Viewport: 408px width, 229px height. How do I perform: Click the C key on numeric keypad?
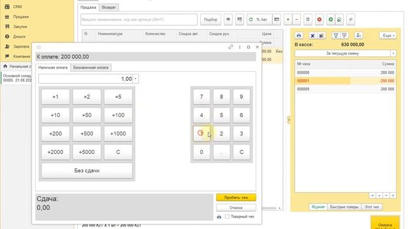pyautogui.click(x=242, y=152)
